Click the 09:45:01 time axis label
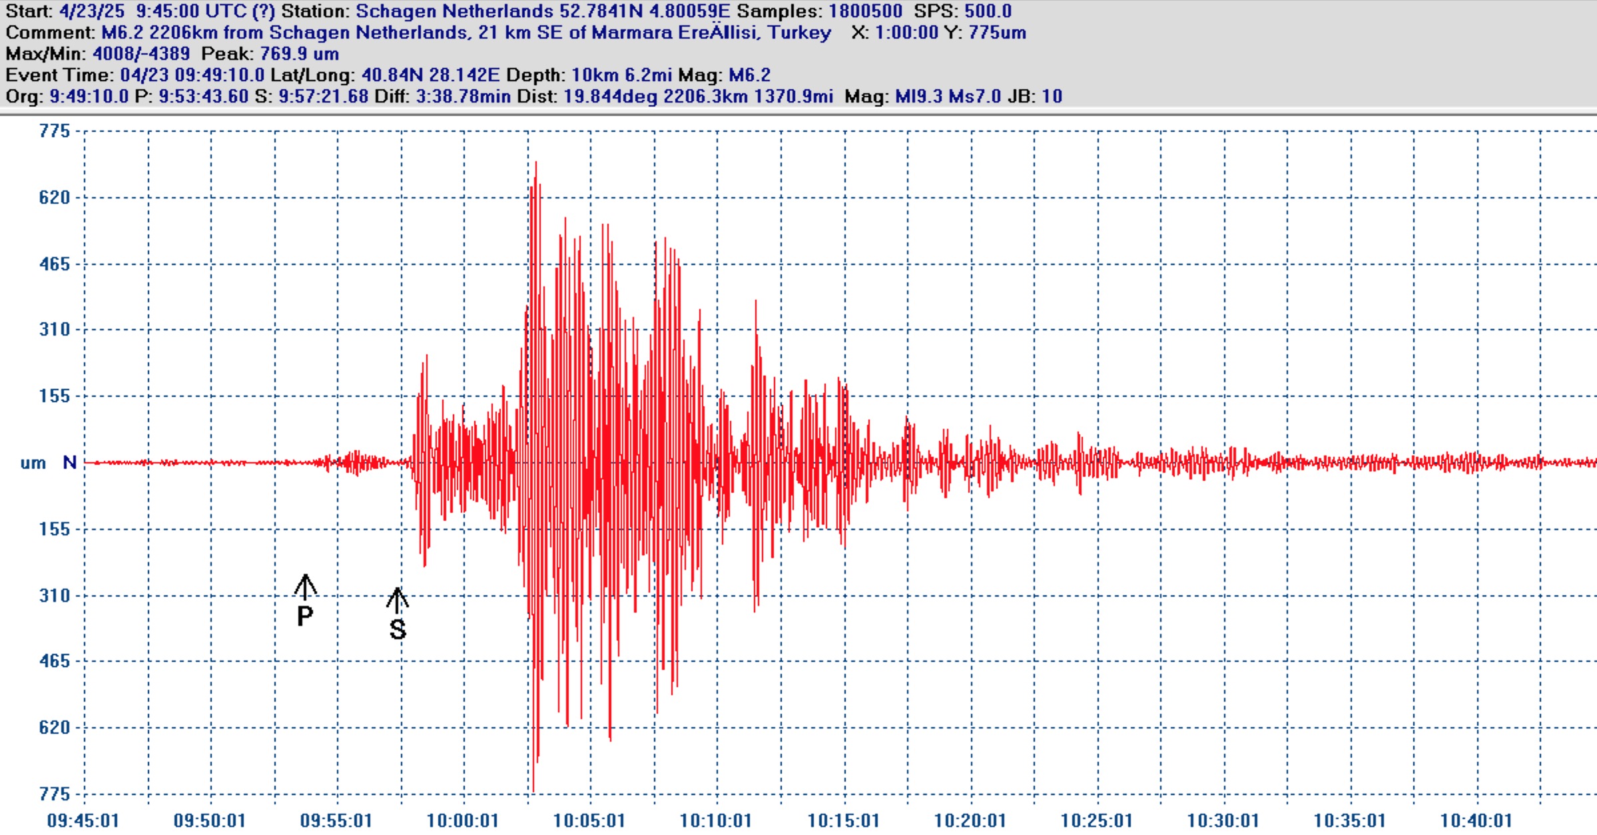 point(83,820)
